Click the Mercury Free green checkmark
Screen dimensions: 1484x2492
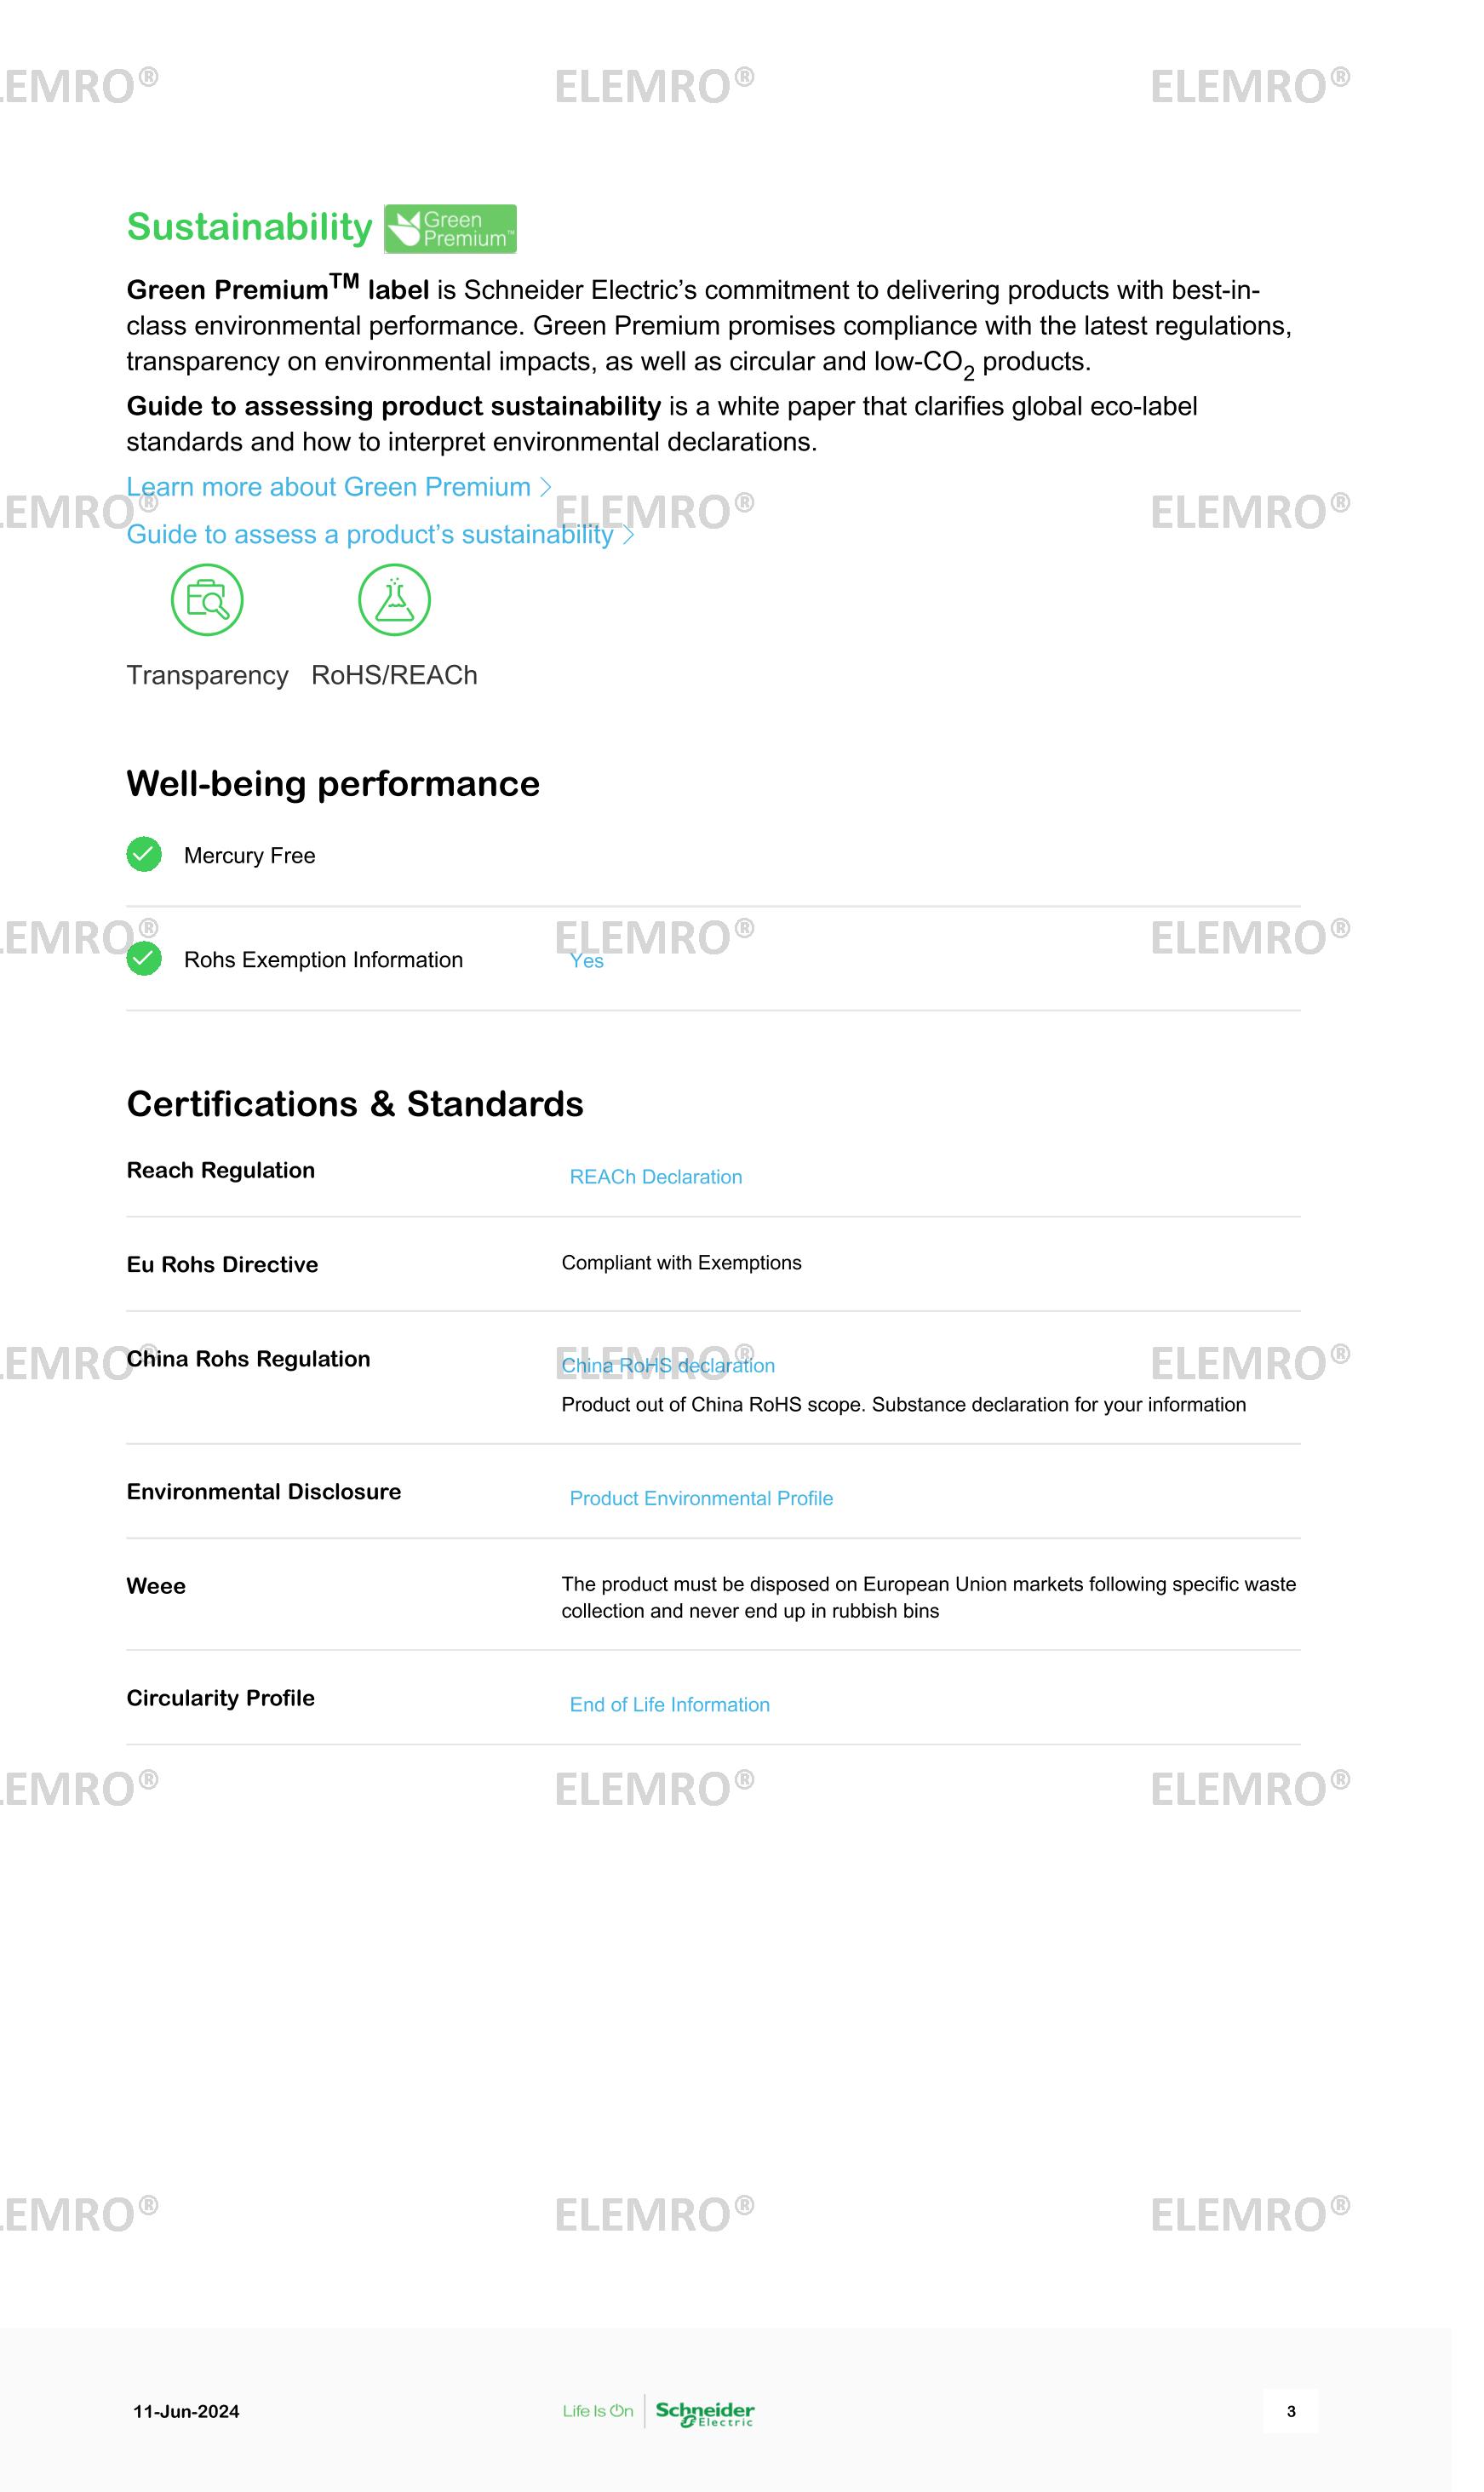pyautogui.click(x=144, y=855)
